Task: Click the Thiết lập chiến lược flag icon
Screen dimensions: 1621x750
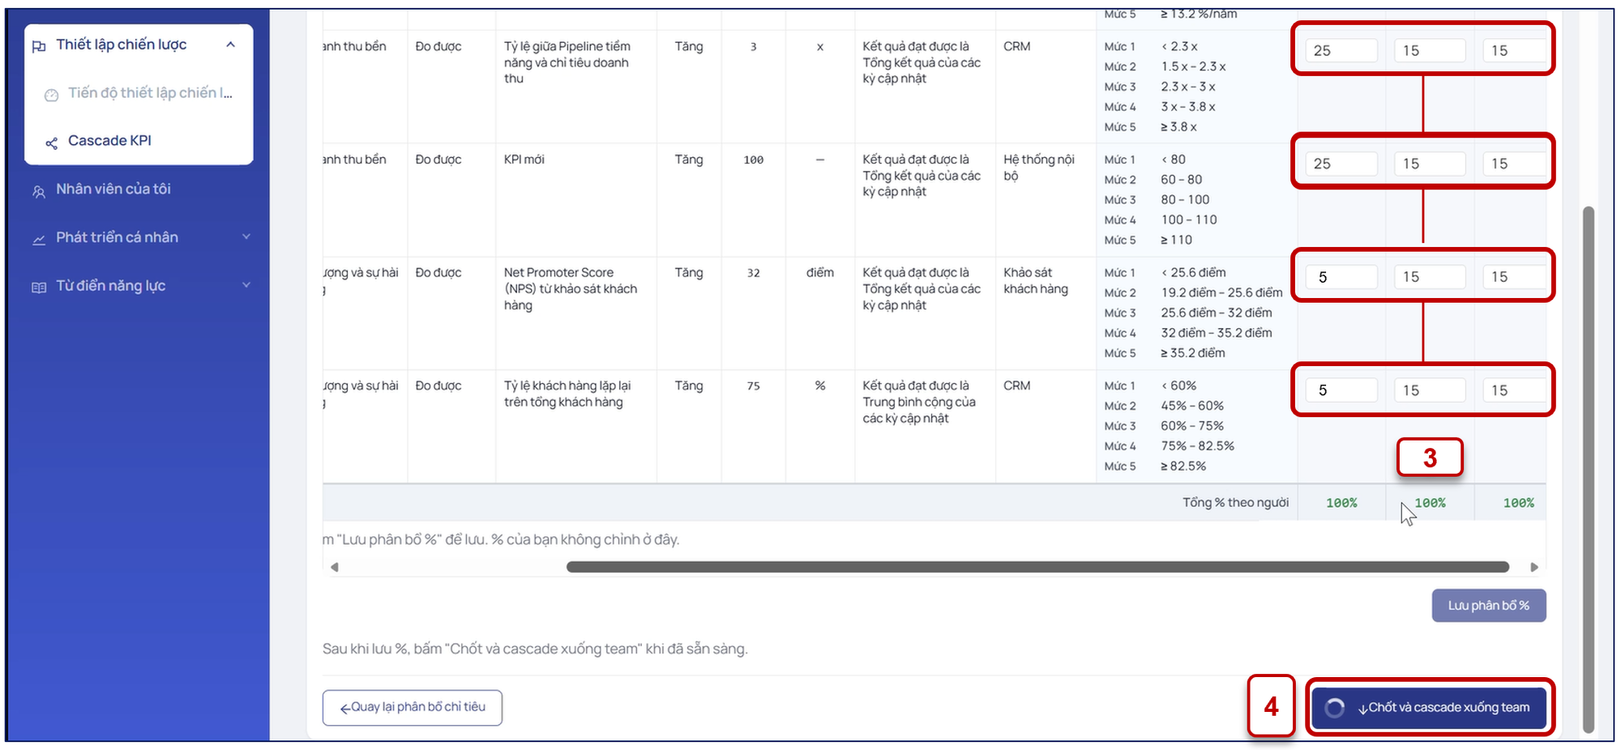Action: pos(39,46)
